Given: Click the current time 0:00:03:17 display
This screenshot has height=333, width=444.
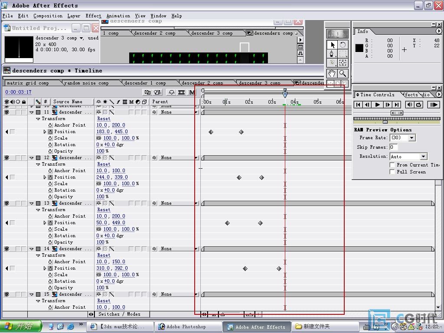Looking at the screenshot, I should pos(18,92).
